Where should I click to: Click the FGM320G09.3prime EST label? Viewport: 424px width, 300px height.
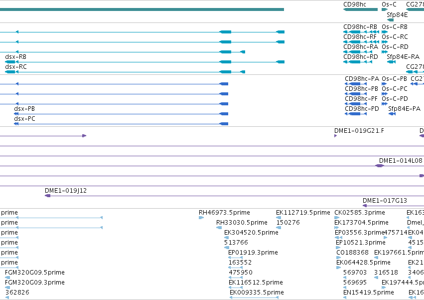coord(34,283)
